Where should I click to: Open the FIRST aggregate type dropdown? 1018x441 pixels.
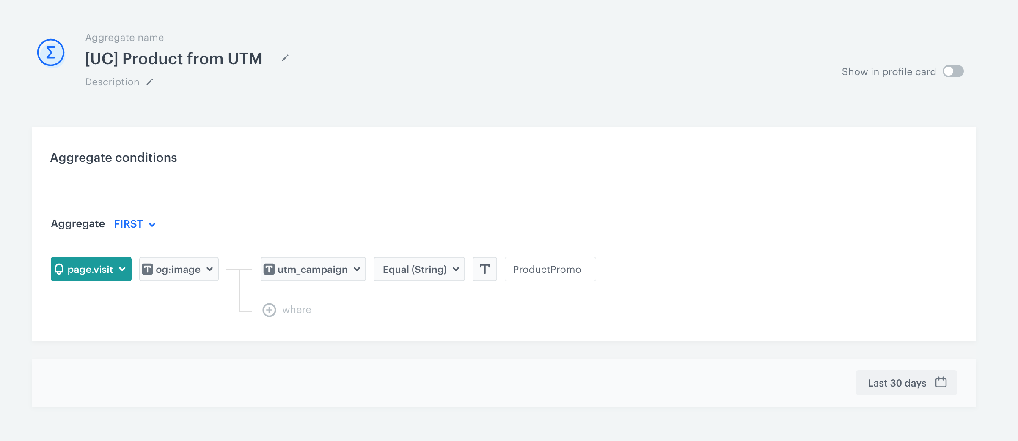pos(134,224)
